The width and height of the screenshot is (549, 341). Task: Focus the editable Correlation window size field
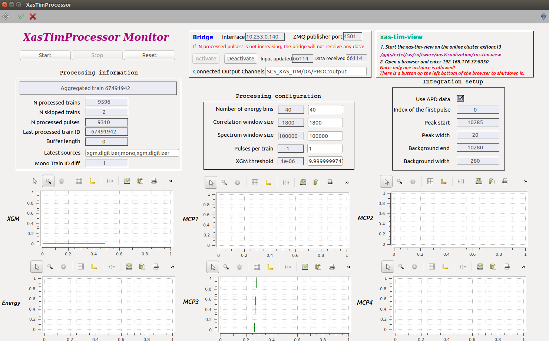point(325,123)
